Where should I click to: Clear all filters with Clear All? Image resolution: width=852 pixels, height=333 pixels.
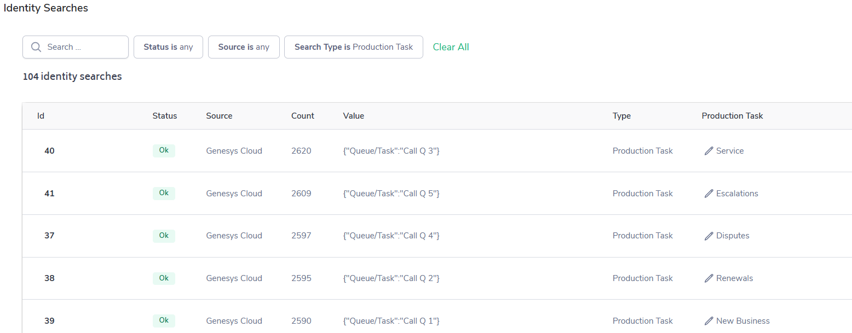click(x=451, y=47)
